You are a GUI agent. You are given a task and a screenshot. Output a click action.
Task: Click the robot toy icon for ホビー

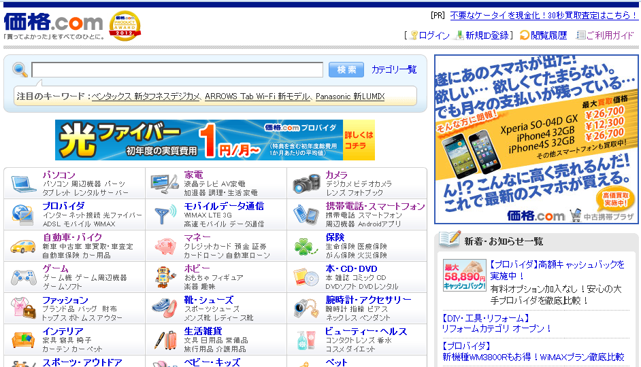pyautogui.click(x=165, y=277)
